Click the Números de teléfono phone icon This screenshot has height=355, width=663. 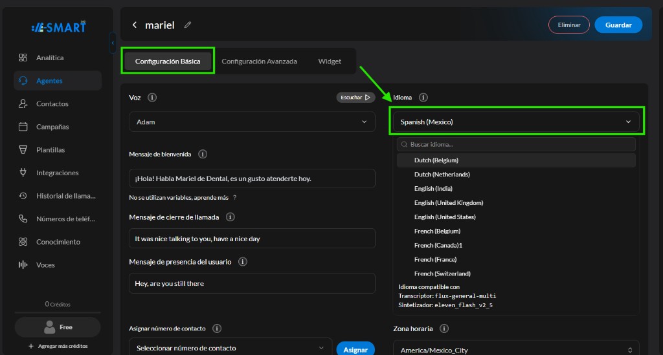click(x=23, y=219)
